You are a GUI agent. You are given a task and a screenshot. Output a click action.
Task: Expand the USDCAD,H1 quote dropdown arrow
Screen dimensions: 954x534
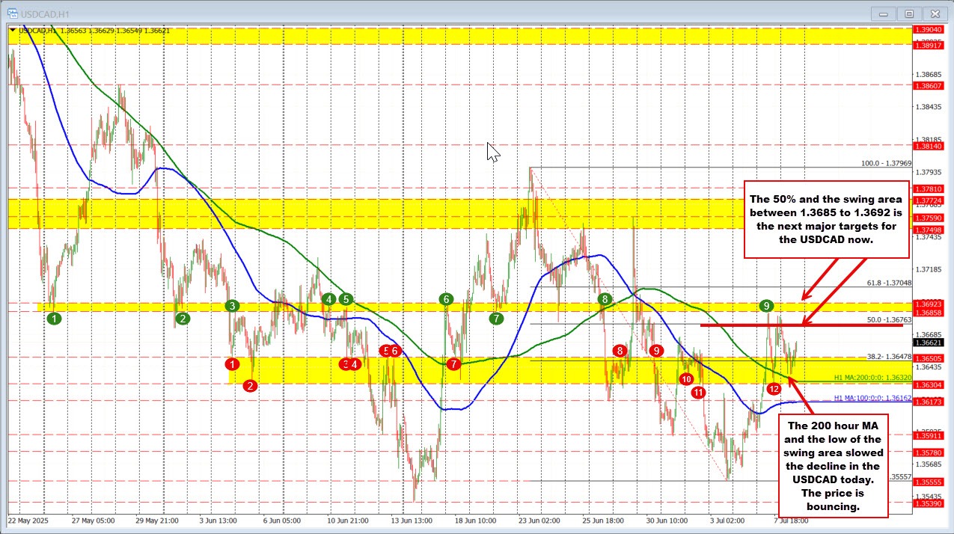[12, 31]
